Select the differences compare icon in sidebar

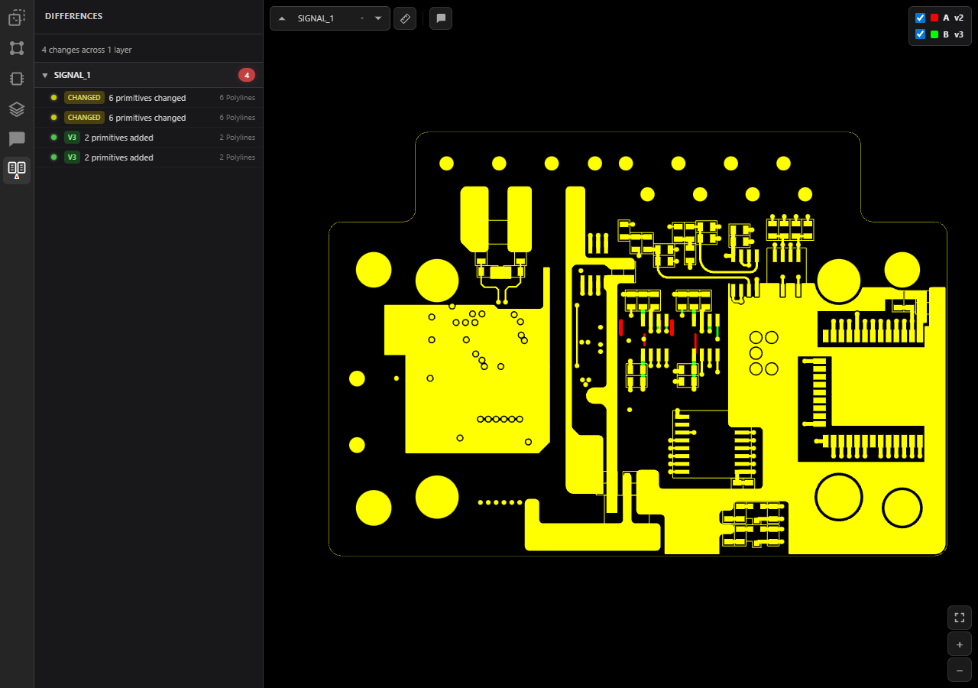click(17, 170)
